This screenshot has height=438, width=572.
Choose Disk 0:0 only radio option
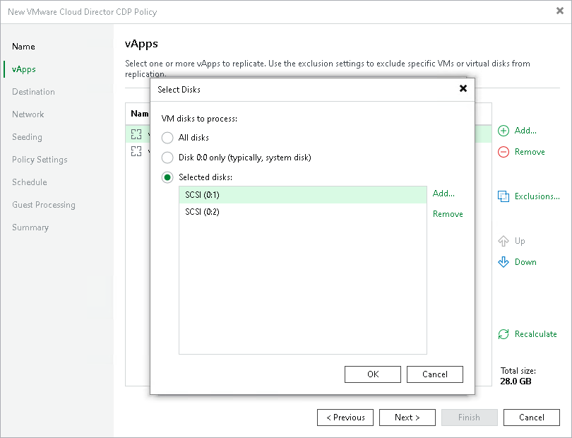pyautogui.click(x=167, y=158)
